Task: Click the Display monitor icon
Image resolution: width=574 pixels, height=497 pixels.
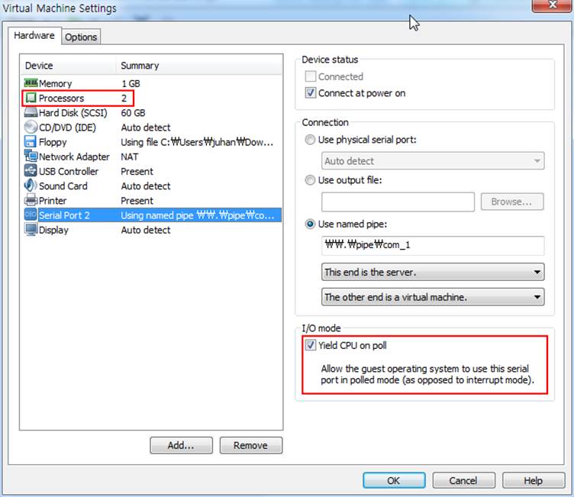Action: [x=31, y=230]
